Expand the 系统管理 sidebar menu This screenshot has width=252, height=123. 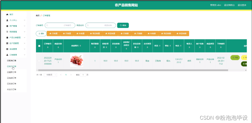click(25, 49)
